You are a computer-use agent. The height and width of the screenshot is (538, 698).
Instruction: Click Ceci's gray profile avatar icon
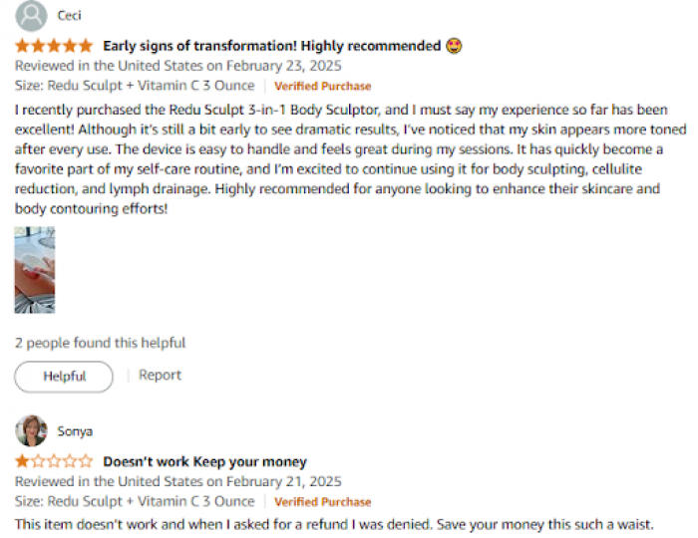pyautogui.click(x=31, y=16)
